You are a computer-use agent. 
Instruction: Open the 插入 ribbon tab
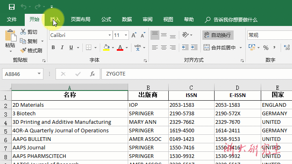[x=55, y=19]
